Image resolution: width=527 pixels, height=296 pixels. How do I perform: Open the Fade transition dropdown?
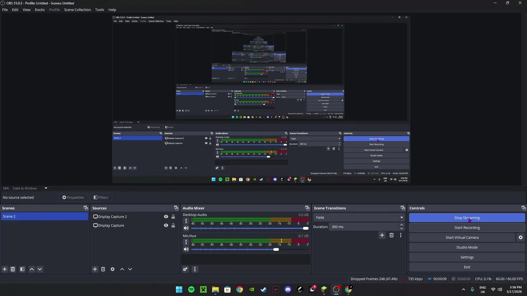pyautogui.click(x=359, y=217)
